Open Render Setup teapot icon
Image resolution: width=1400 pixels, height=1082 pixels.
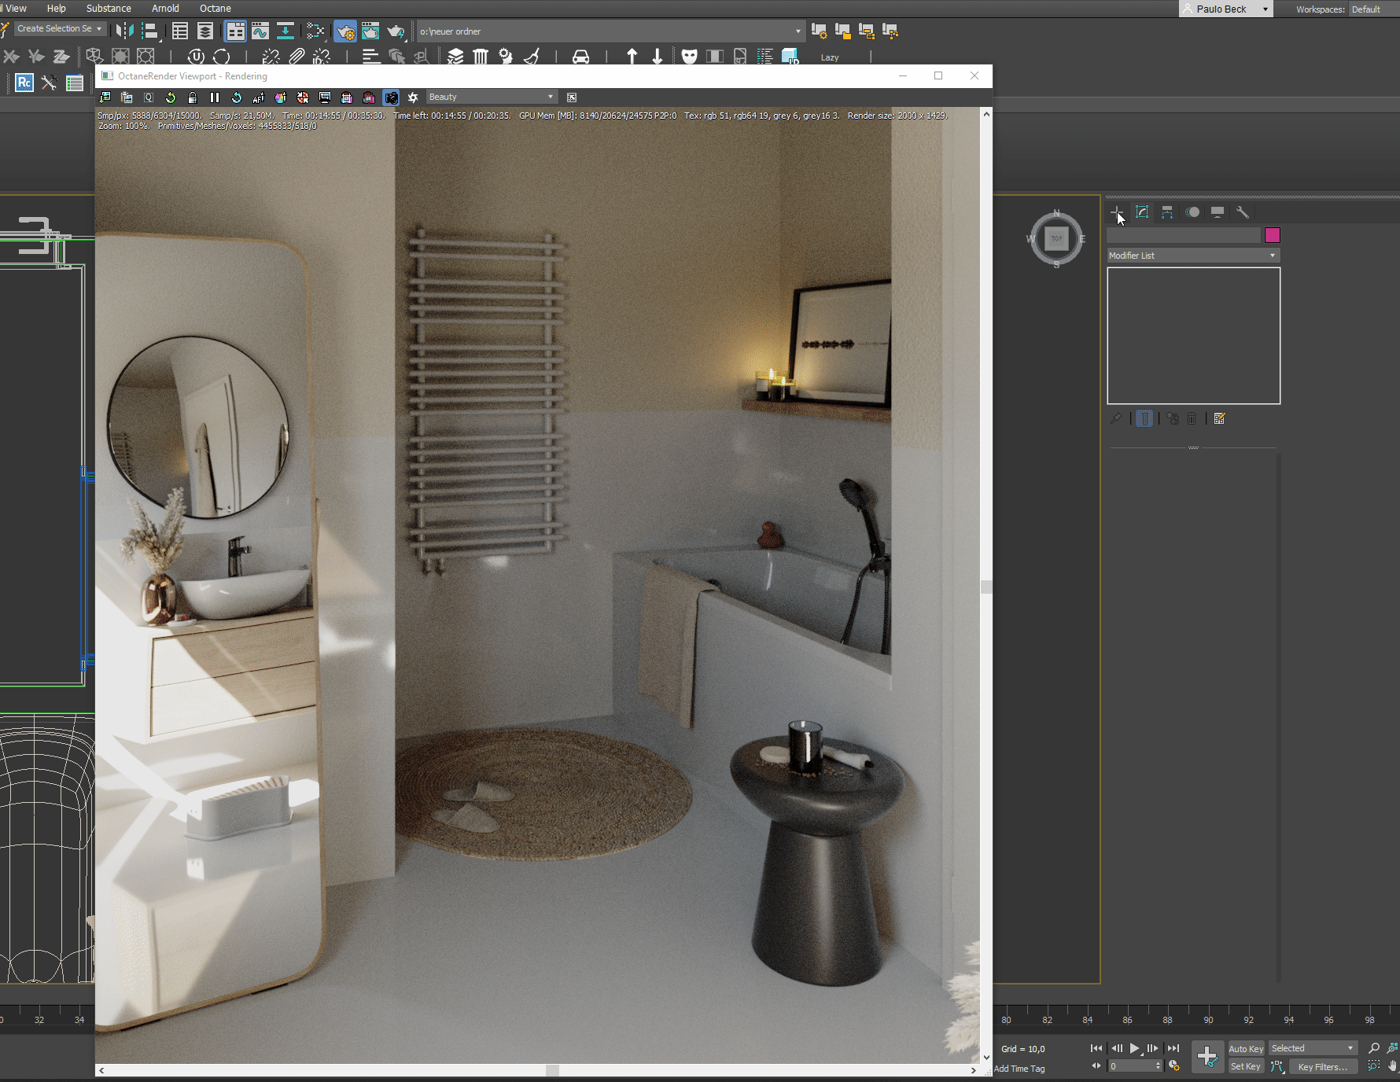(345, 31)
